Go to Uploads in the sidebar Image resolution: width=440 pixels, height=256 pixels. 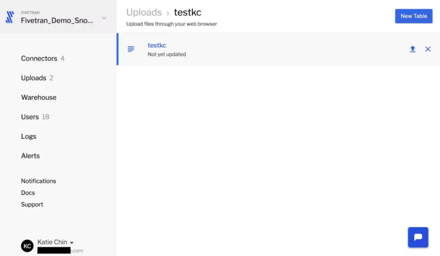pos(34,78)
